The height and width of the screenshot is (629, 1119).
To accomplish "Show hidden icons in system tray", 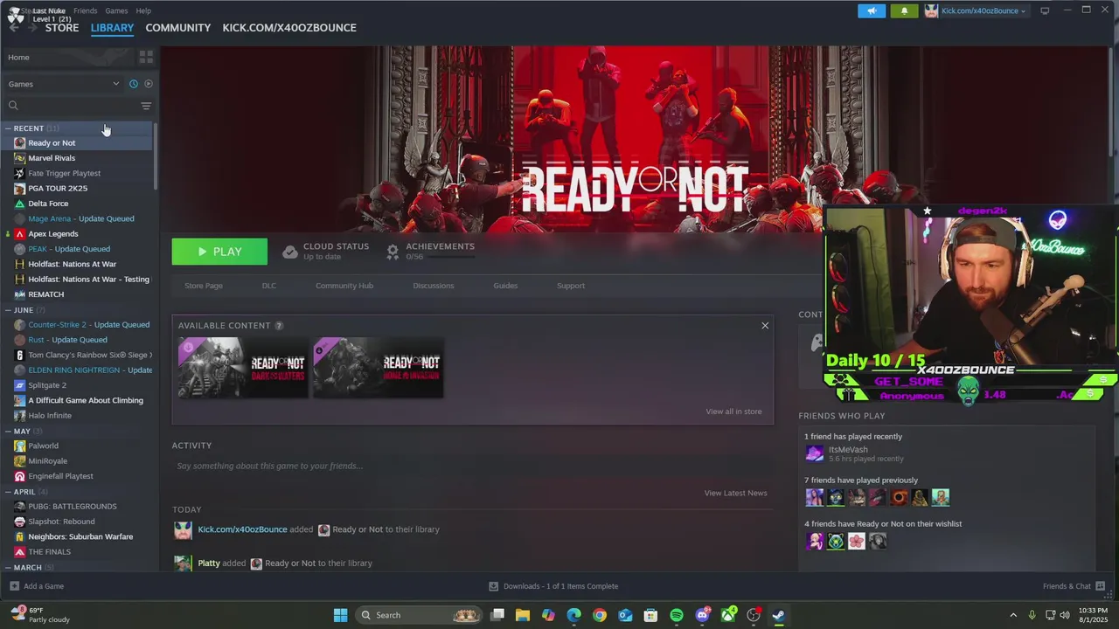I will tap(1013, 615).
